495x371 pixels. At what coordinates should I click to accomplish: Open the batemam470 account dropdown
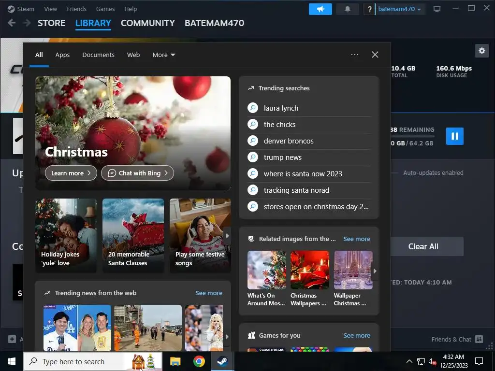tap(400, 9)
